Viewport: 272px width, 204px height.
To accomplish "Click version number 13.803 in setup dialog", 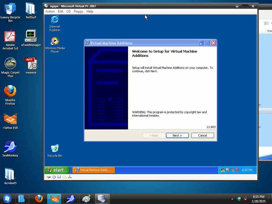I will click(x=211, y=127).
